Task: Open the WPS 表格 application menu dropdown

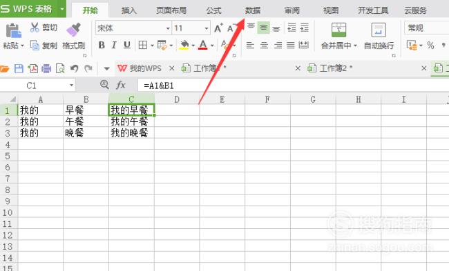Action: point(62,9)
